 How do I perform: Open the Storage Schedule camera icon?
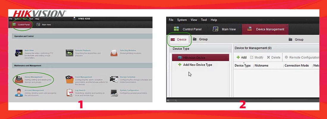point(114,79)
